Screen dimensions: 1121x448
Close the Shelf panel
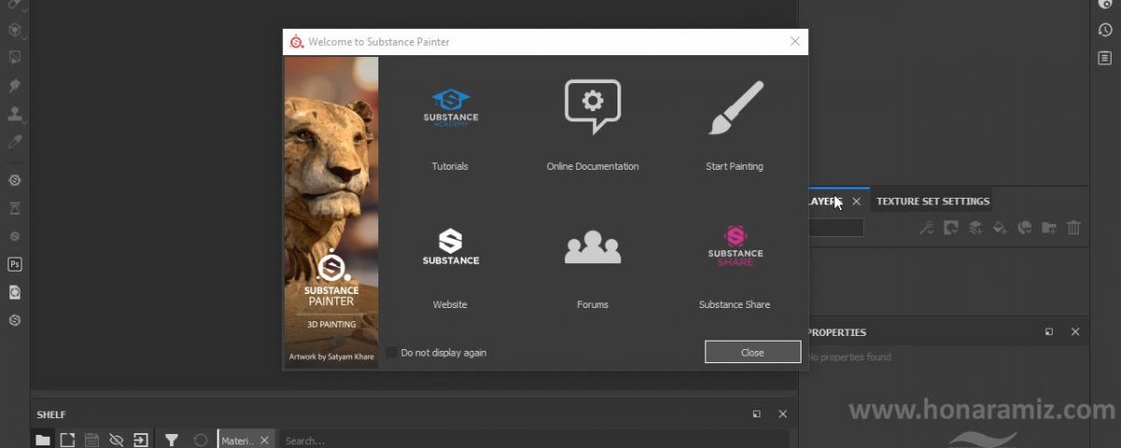tap(783, 414)
